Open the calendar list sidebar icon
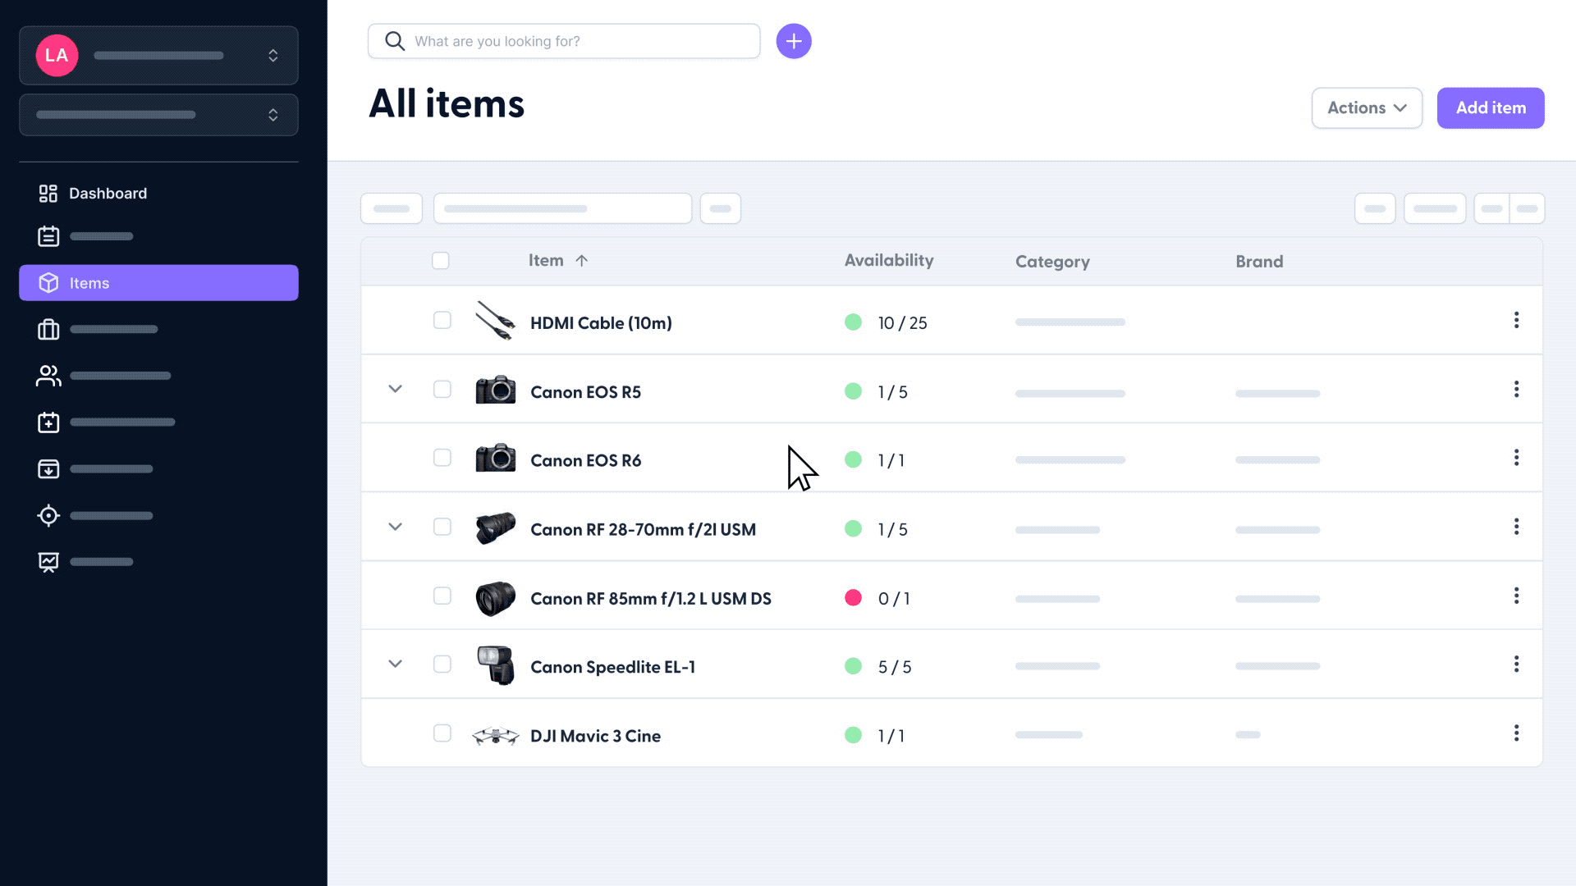This screenshot has height=886, width=1576. tap(48, 236)
